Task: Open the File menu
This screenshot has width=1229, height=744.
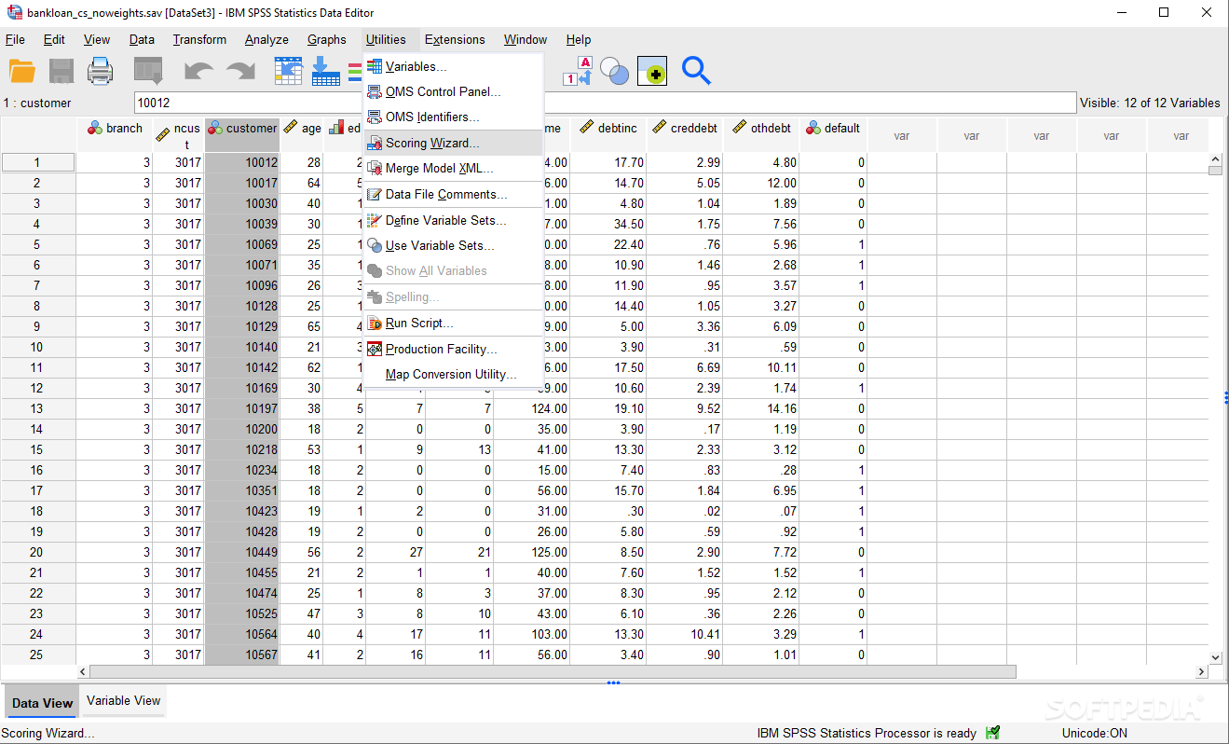Action: [15, 39]
